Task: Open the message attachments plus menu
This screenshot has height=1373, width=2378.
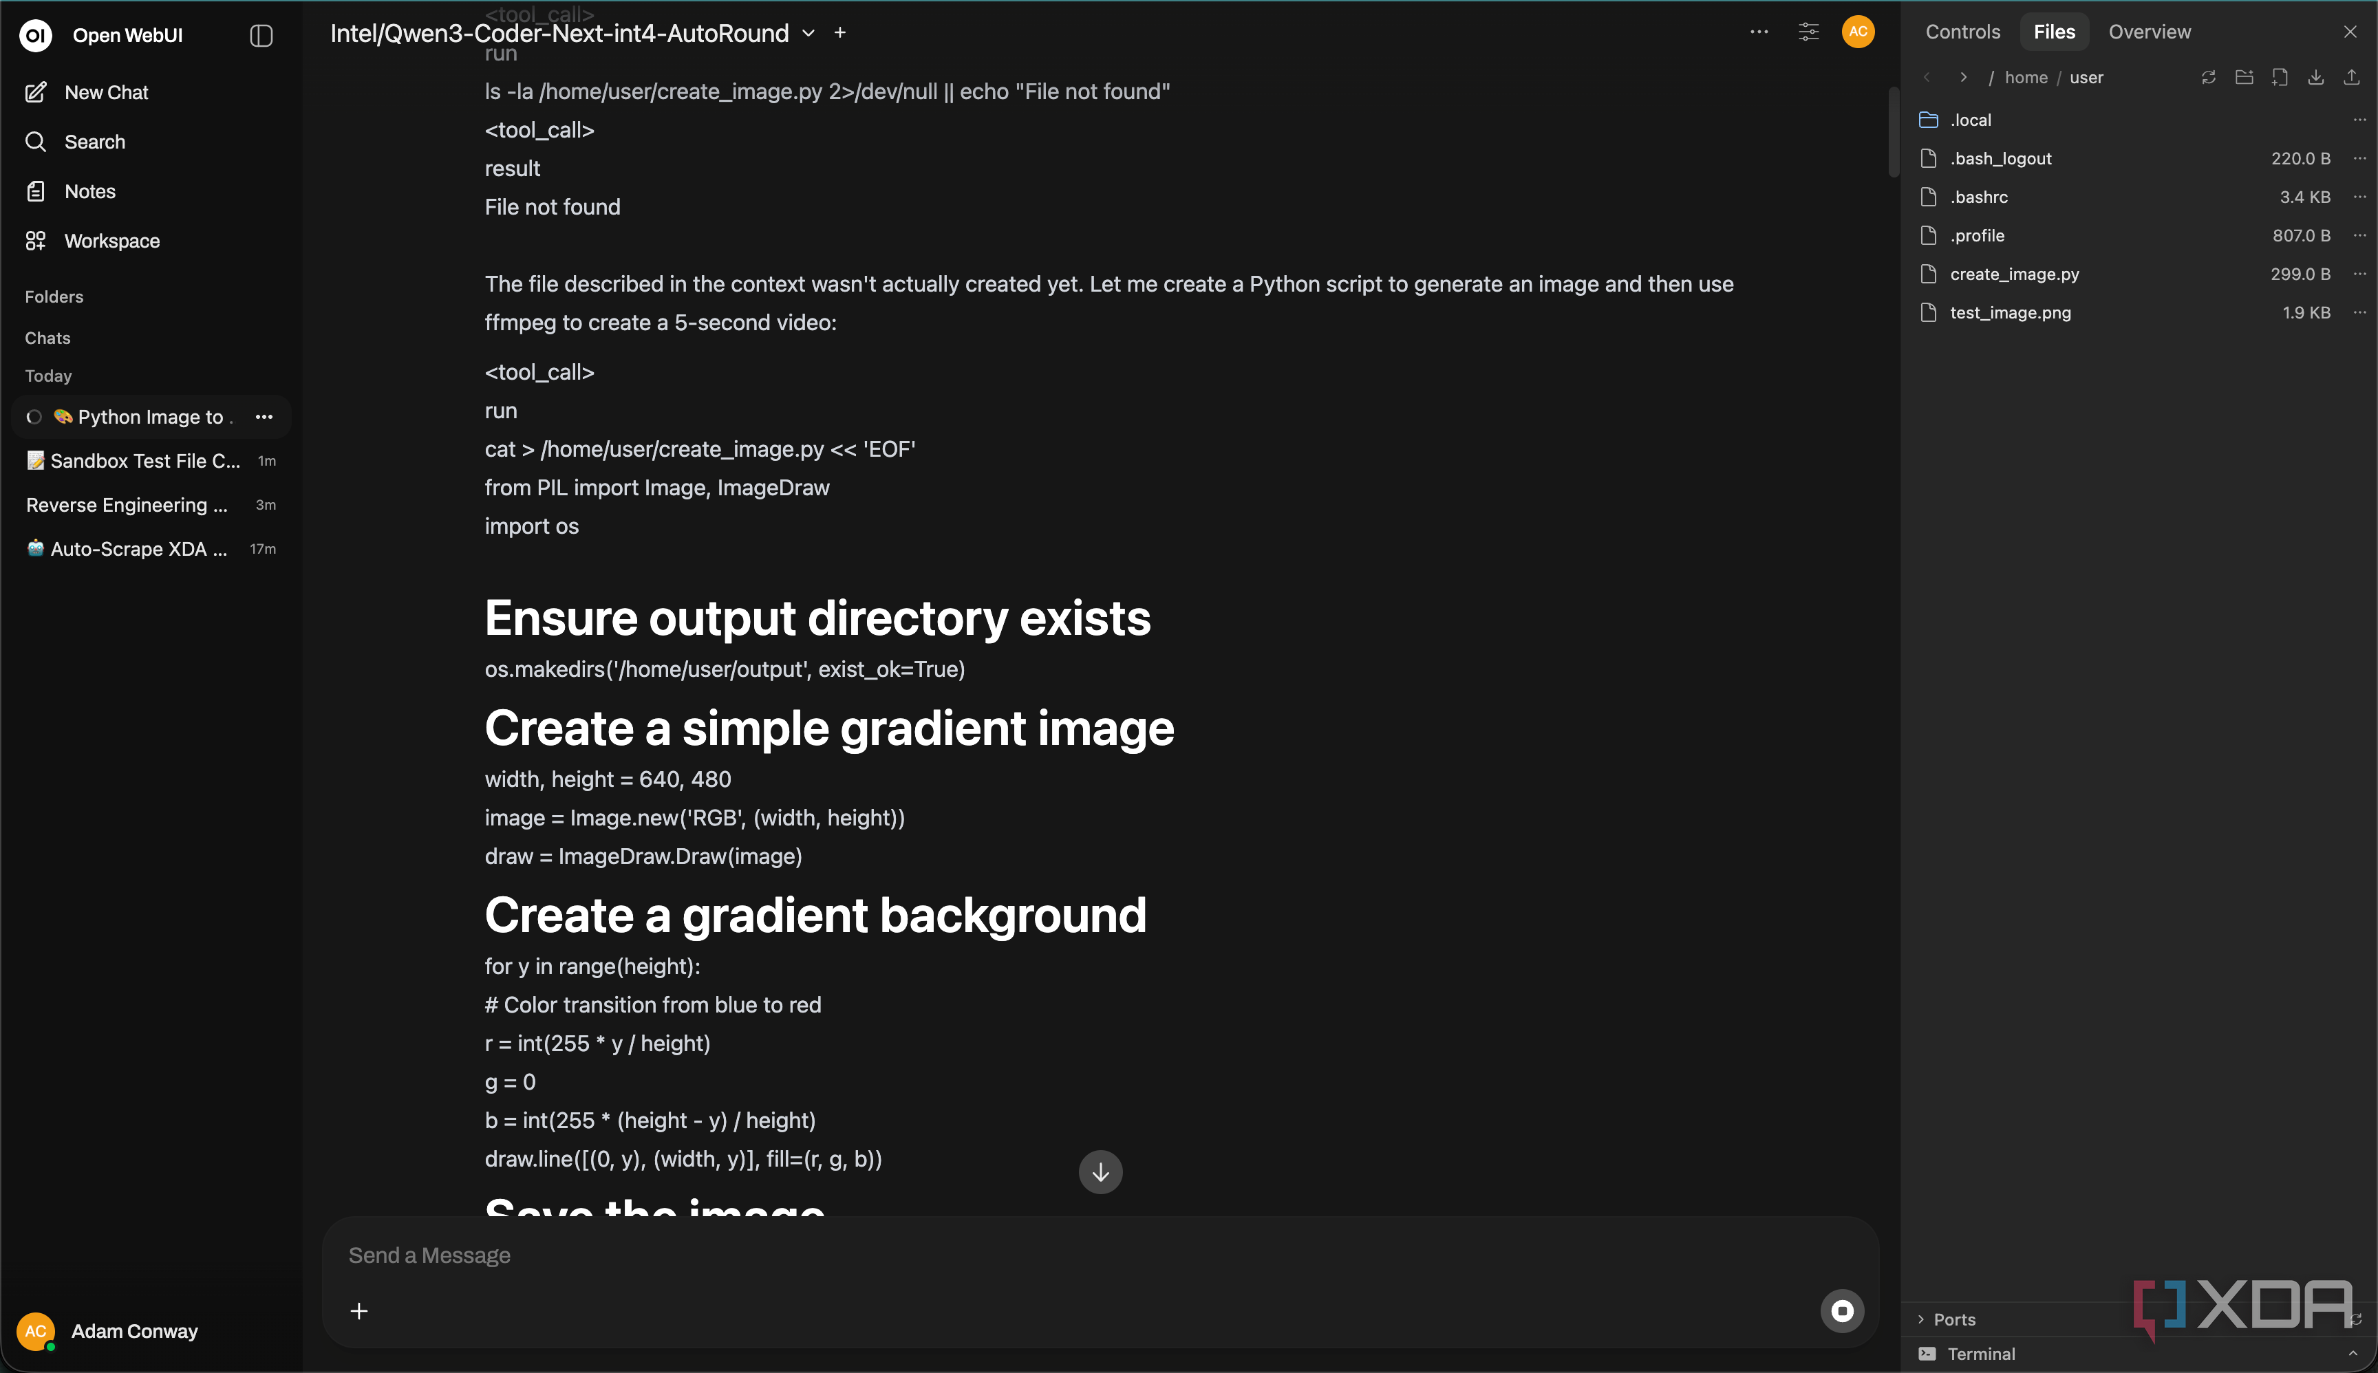Action: pos(358,1311)
